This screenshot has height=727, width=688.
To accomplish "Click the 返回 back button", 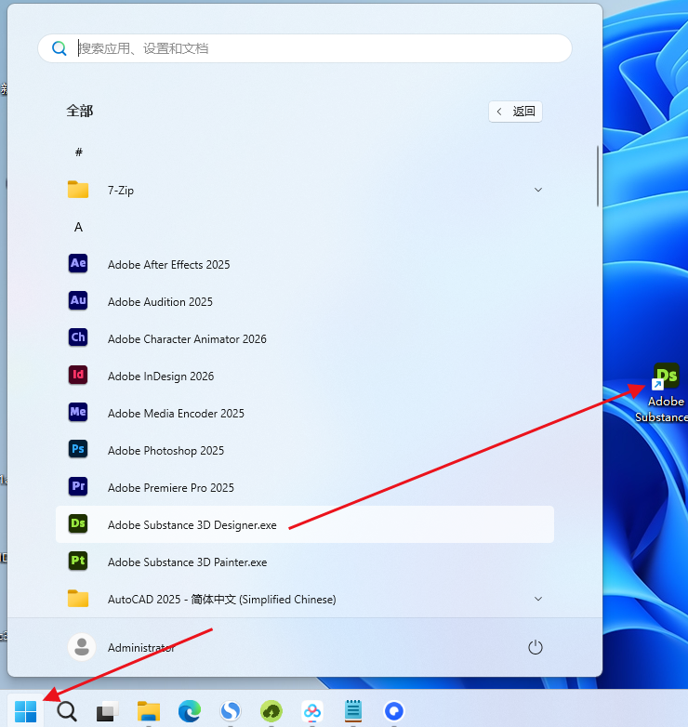I will point(515,112).
